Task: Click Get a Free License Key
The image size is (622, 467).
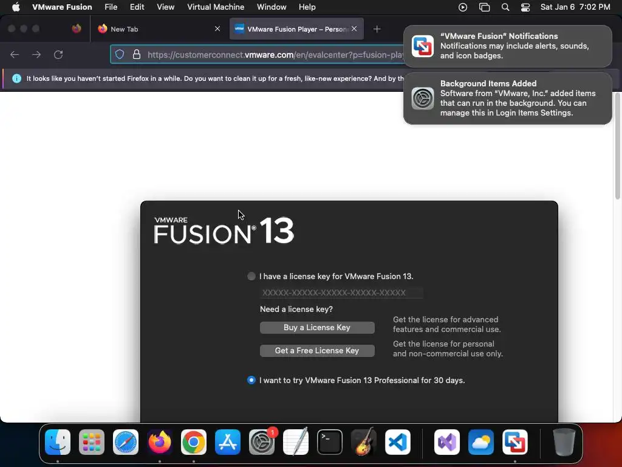Action: pos(317,351)
